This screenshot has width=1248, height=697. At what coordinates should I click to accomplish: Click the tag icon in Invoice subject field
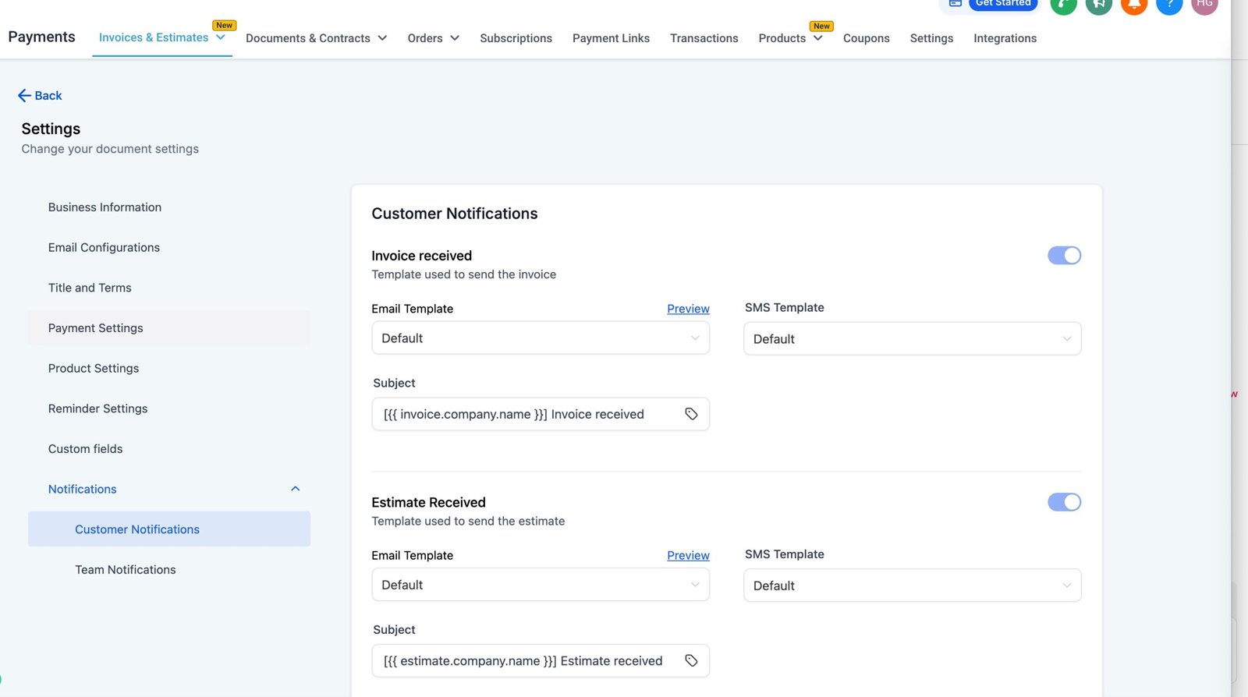point(691,414)
